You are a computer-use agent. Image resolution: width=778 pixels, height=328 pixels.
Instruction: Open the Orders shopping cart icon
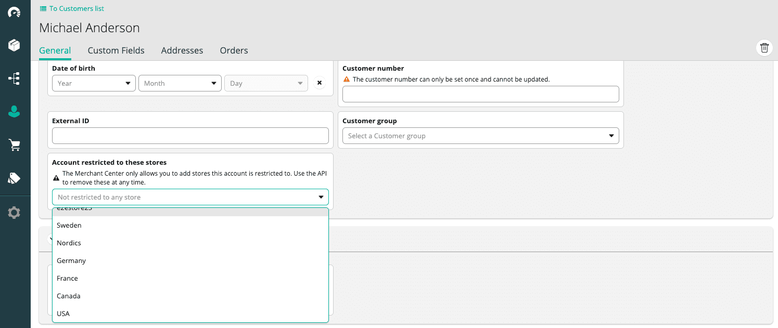pyautogui.click(x=15, y=145)
